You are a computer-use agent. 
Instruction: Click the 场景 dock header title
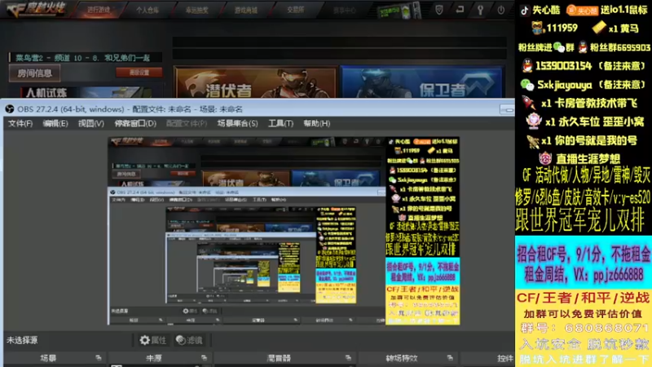point(48,358)
